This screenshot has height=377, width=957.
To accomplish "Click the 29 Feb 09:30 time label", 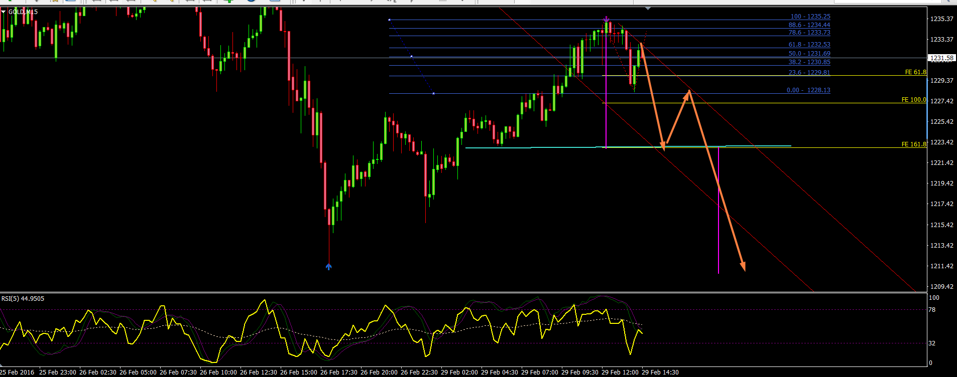I will (580, 372).
